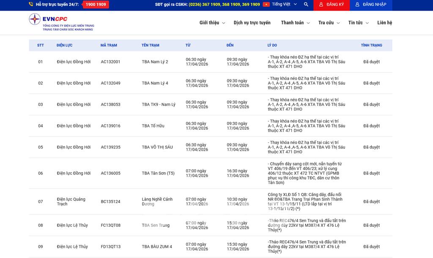Expand the Giới thiệu menu
This screenshot has width=433, height=258.
212,23
